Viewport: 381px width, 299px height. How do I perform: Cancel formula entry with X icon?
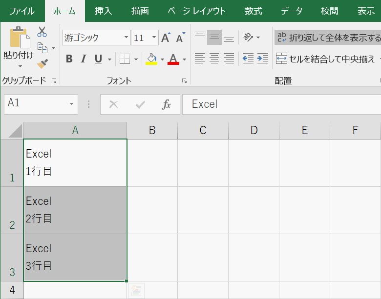click(x=113, y=104)
